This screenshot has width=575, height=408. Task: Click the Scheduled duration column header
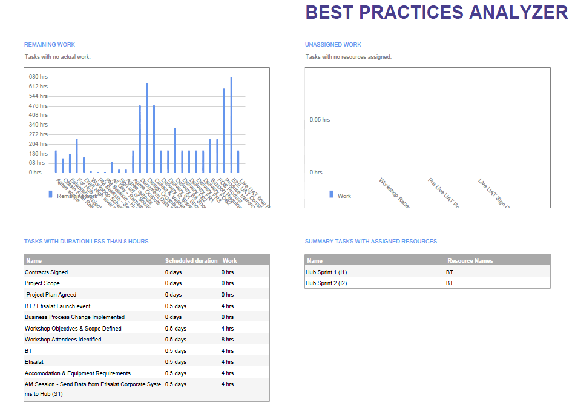click(x=191, y=261)
